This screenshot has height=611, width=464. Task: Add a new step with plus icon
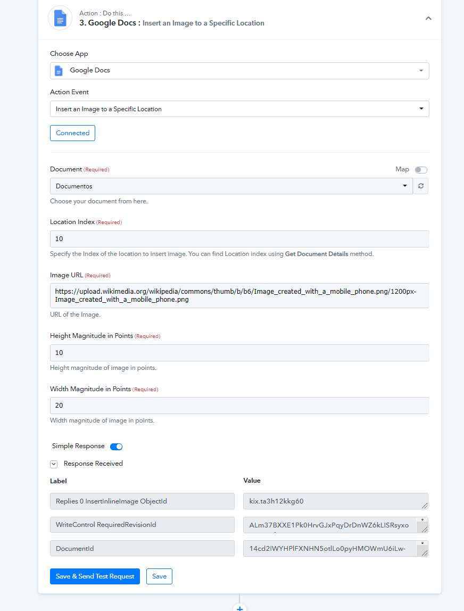[239, 608]
